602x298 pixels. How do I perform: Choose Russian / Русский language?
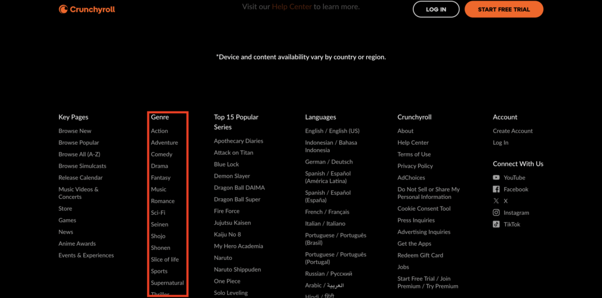pos(329,274)
